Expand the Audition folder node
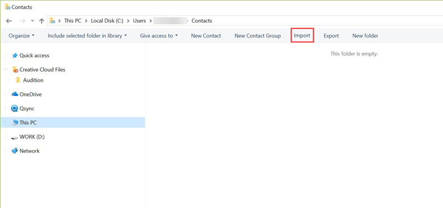443x208 pixels. tap(9, 80)
